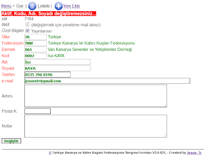Click the Kod field showing 0002
Viewport: 204px width, 156px height.
pyautogui.click(x=35, y=56)
